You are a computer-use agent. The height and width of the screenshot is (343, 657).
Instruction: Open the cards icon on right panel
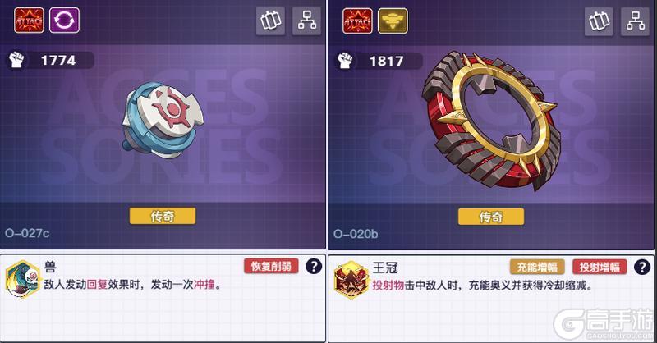(599, 21)
